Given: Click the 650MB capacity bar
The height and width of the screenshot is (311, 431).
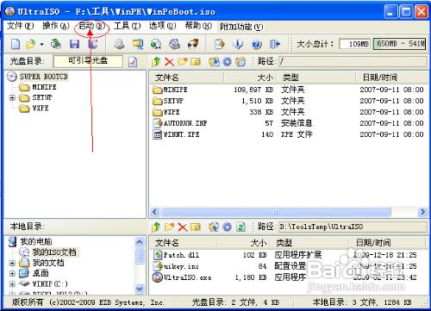Looking at the screenshot, I should (x=399, y=44).
